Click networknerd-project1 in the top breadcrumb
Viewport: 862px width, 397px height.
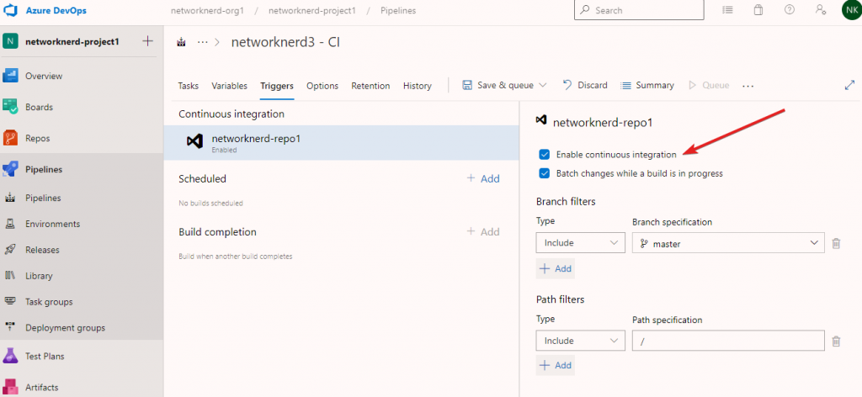313,10
